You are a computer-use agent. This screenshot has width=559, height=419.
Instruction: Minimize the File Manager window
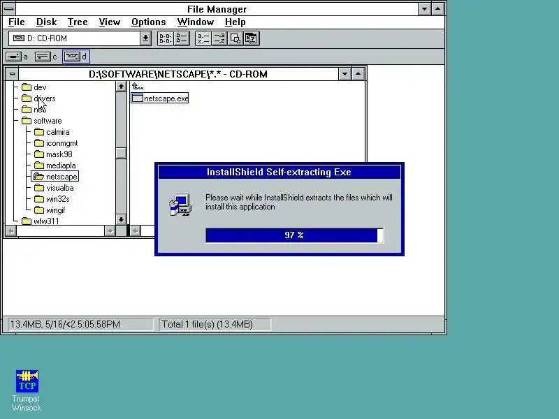coord(424,8)
